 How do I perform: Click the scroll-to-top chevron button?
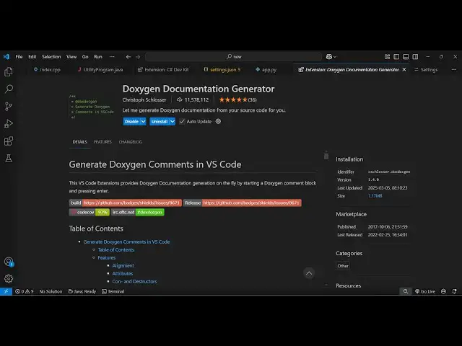tap(309, 273)
